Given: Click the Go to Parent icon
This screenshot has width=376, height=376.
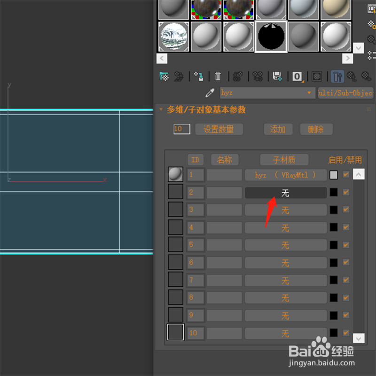Looking at the screenshot, I should click(x=352, y=77).
